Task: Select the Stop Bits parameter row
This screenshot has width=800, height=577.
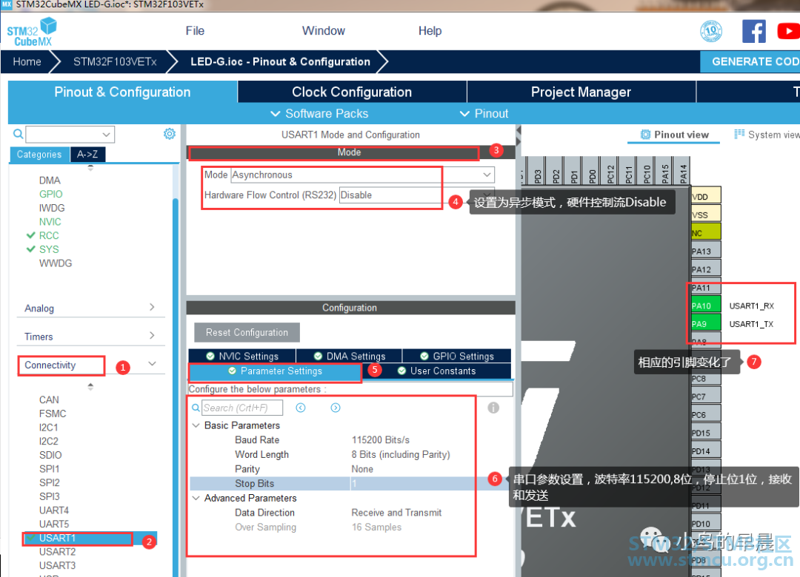Action: (x=333, y=483)
